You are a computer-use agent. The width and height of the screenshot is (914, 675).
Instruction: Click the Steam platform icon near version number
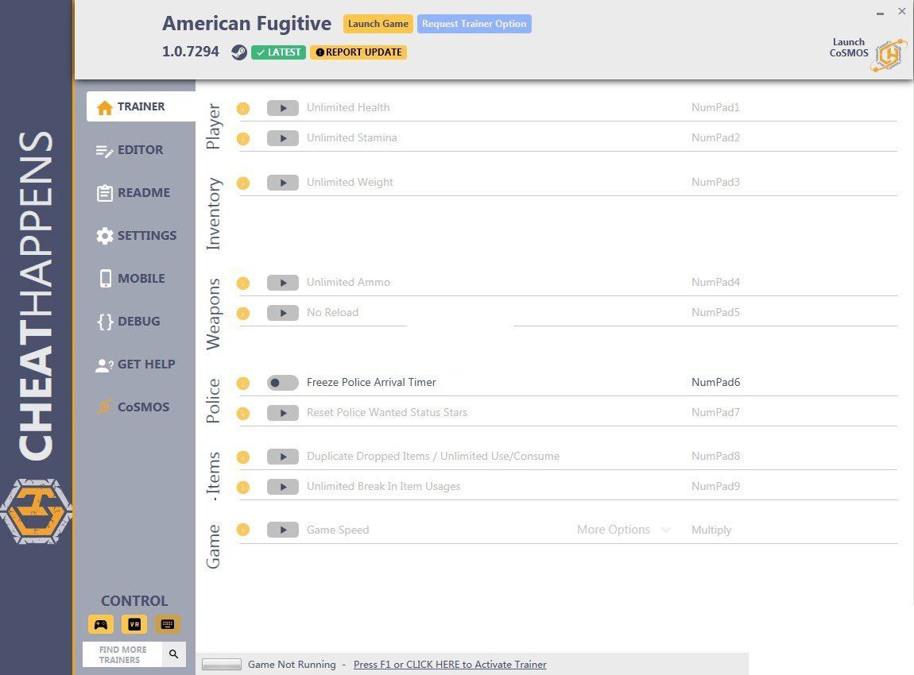click(x=239, y=52)
